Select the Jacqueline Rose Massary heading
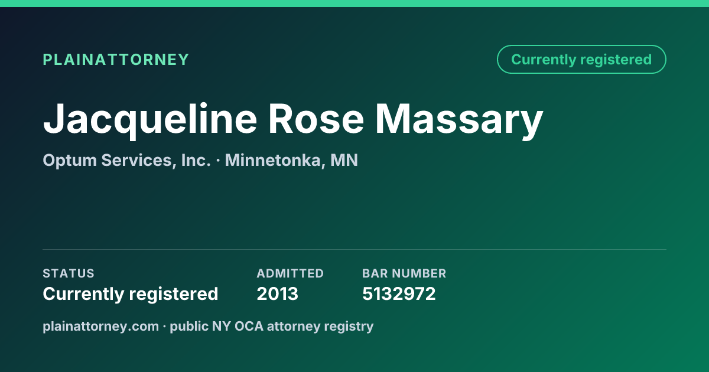Image resolution: width=709 pixels, height=372 pixels. (292, 120)
